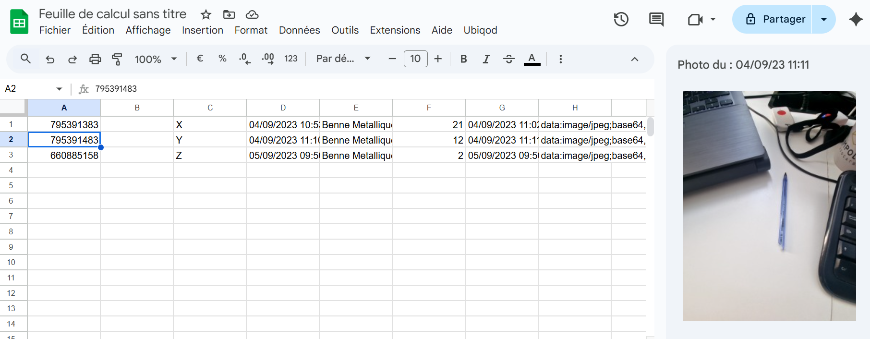
Task: Toggle strikethrough formatting
Action: 508,59
